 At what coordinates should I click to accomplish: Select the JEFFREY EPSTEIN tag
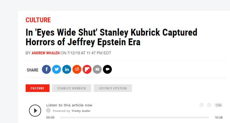113,88
